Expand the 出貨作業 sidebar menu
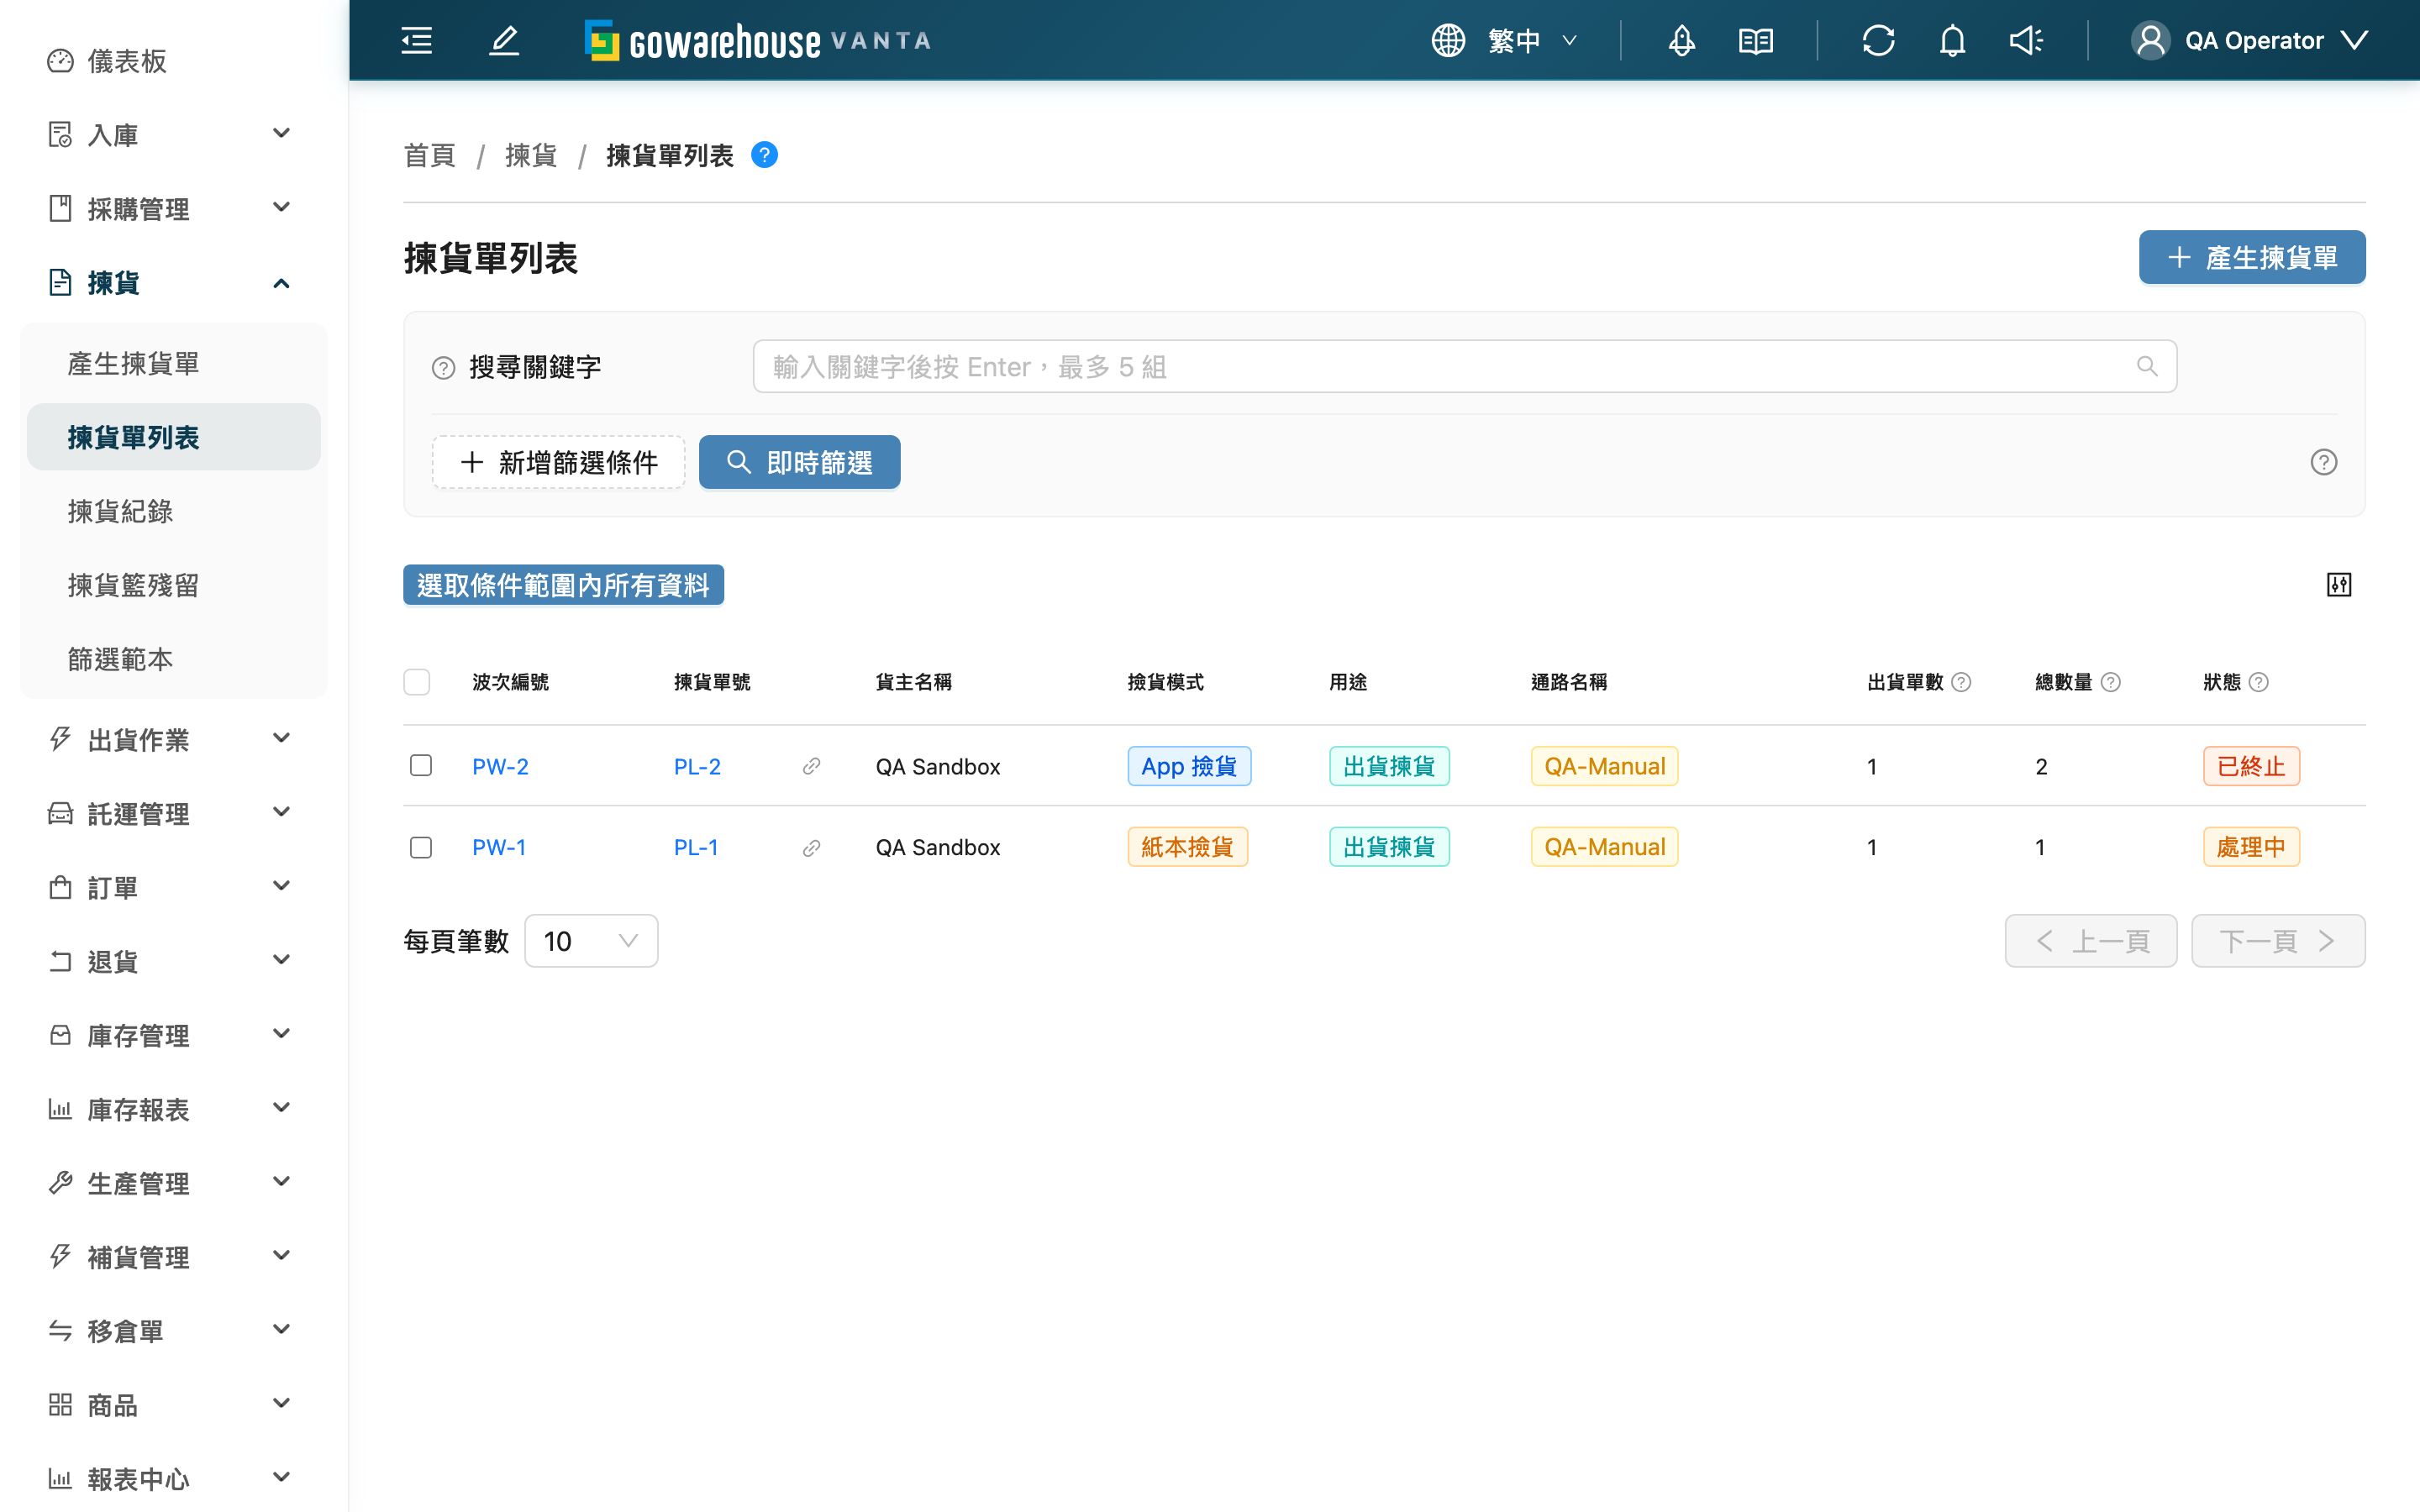Viewport: 2420px width, 1512px height. click(x=174, y=739)
